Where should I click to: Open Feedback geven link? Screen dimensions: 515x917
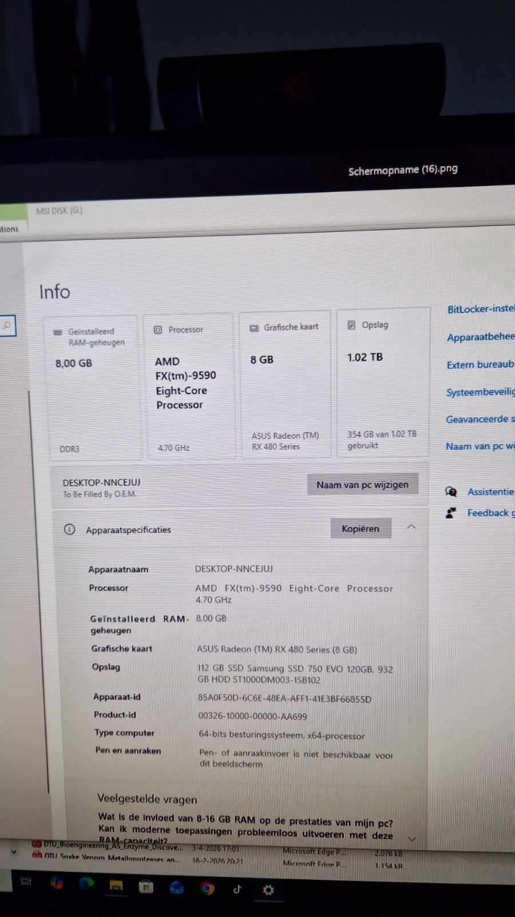point(490,513)
